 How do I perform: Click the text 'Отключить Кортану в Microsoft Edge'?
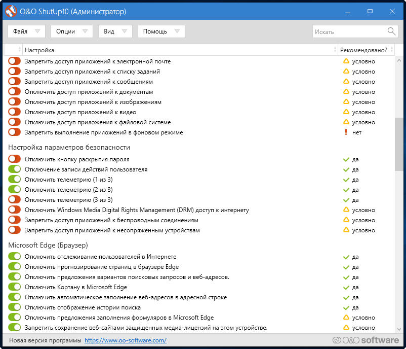pyautogui.click(x=76, y=287)
